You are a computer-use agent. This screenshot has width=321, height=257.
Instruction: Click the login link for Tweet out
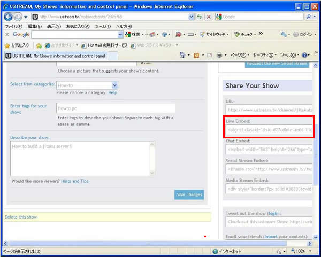point(274,213)
